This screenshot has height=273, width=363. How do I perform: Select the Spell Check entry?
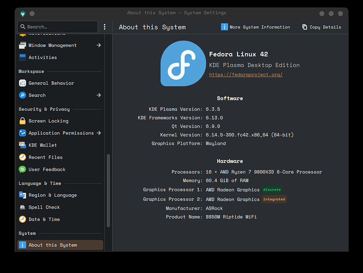(60, 207)
